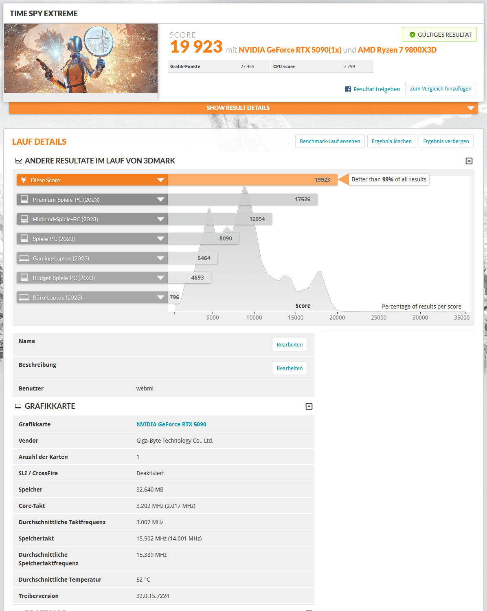This screenshot has width=487, height=611.
Task: Click Ergebnis löschen button
Action: click(x=392, y=141)
